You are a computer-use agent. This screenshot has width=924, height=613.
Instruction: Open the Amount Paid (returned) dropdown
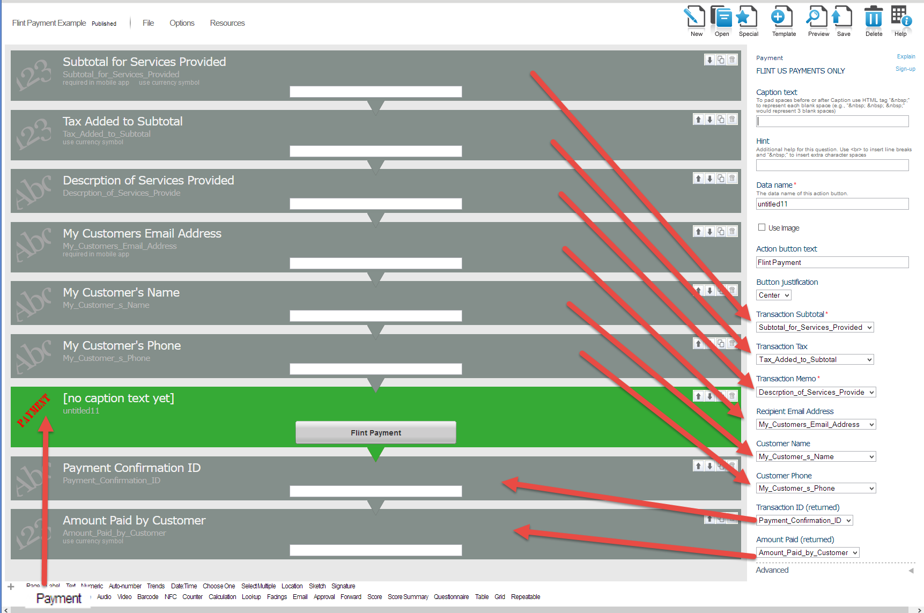[x=807, y=552]
